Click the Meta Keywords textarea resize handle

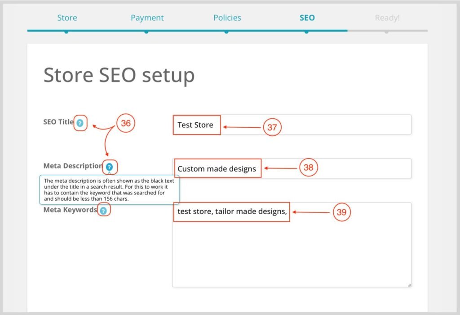point(409,285)
